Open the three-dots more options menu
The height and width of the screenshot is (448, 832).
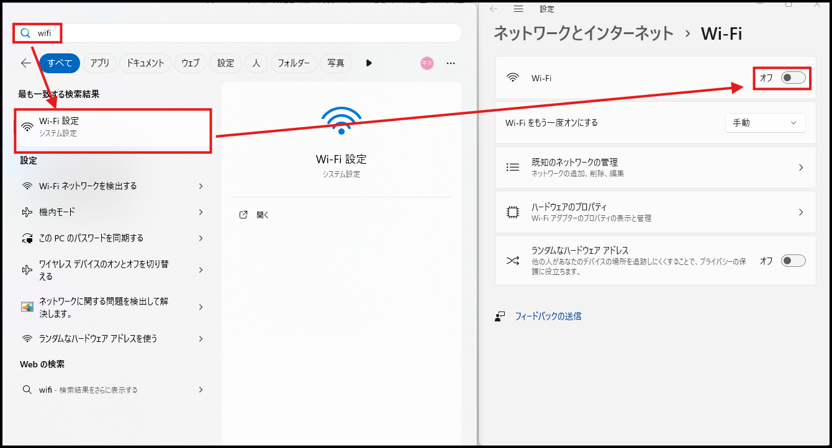pyautogui.click(x=451, y=63)
